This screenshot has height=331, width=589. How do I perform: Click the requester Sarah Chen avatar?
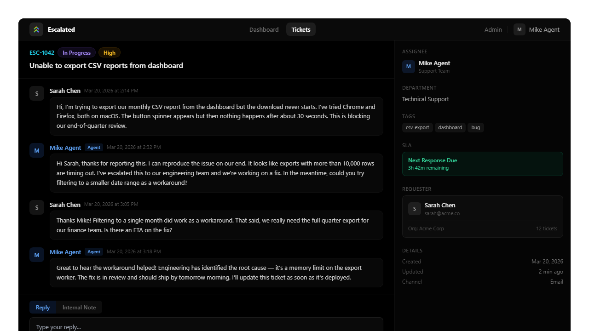[x=415, y=209]
